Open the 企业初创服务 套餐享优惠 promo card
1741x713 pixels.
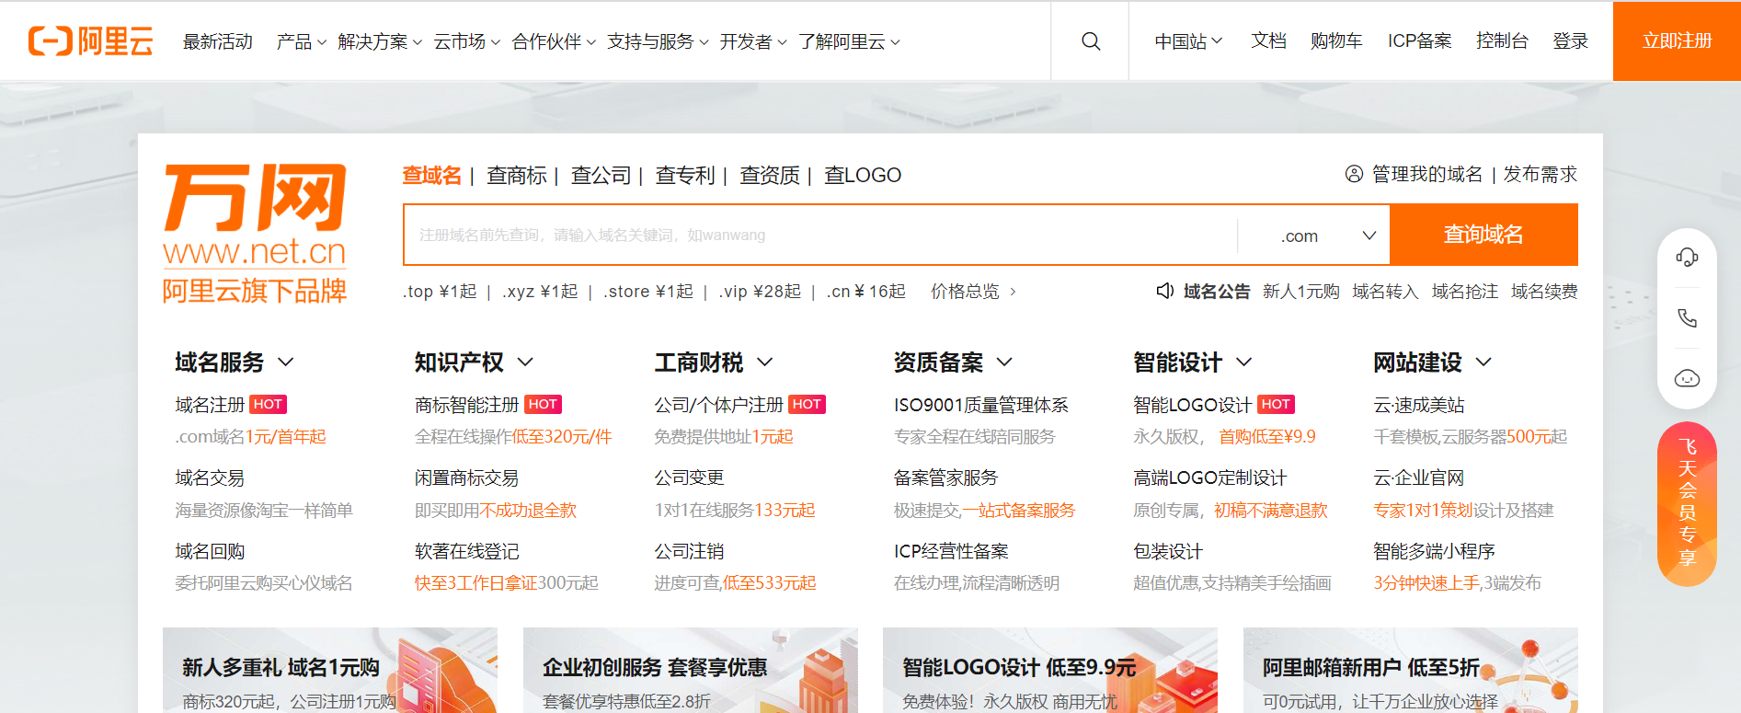pyautogui.click(x=691, y=671)
